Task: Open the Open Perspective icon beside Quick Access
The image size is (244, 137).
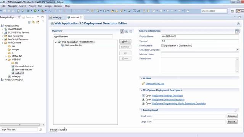Action: point(232,11)
